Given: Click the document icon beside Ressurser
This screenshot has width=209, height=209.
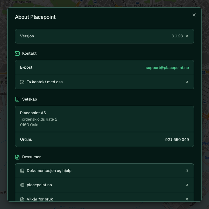Looking at the screenshot, I should click(x=17, y=157).
